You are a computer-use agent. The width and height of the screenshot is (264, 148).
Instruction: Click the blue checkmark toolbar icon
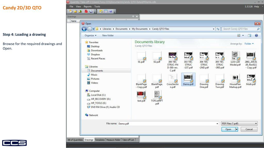110,11
